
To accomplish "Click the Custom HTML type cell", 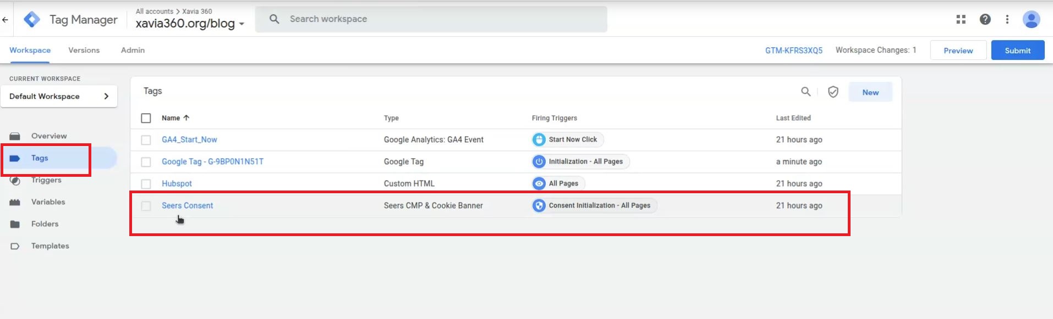I will pyautogui.click(x=409, y=183).
